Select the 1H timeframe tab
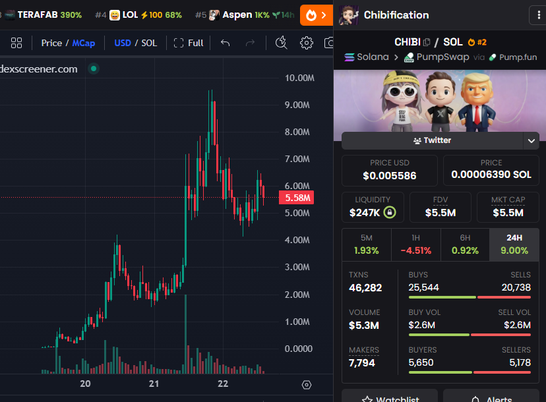Viewport: 546px width, 402px height. [416, 244]
